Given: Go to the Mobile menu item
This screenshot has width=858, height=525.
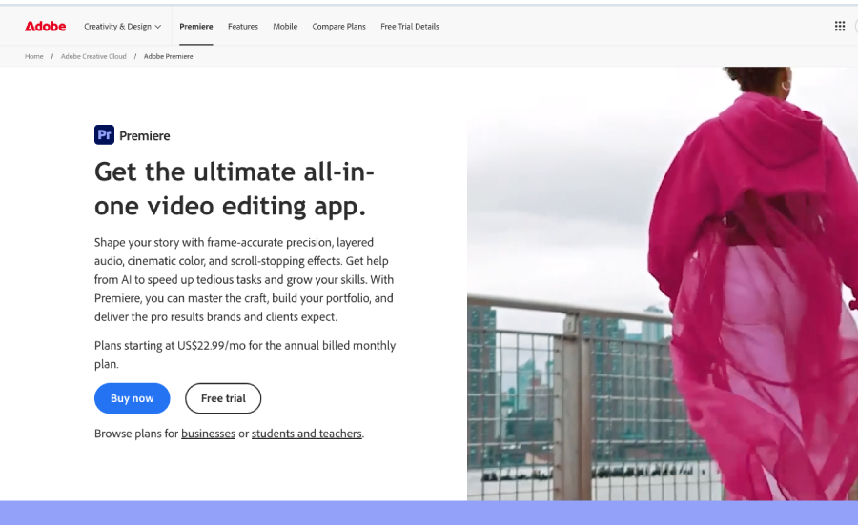Looking at the screenshot, I should point(285,27).
